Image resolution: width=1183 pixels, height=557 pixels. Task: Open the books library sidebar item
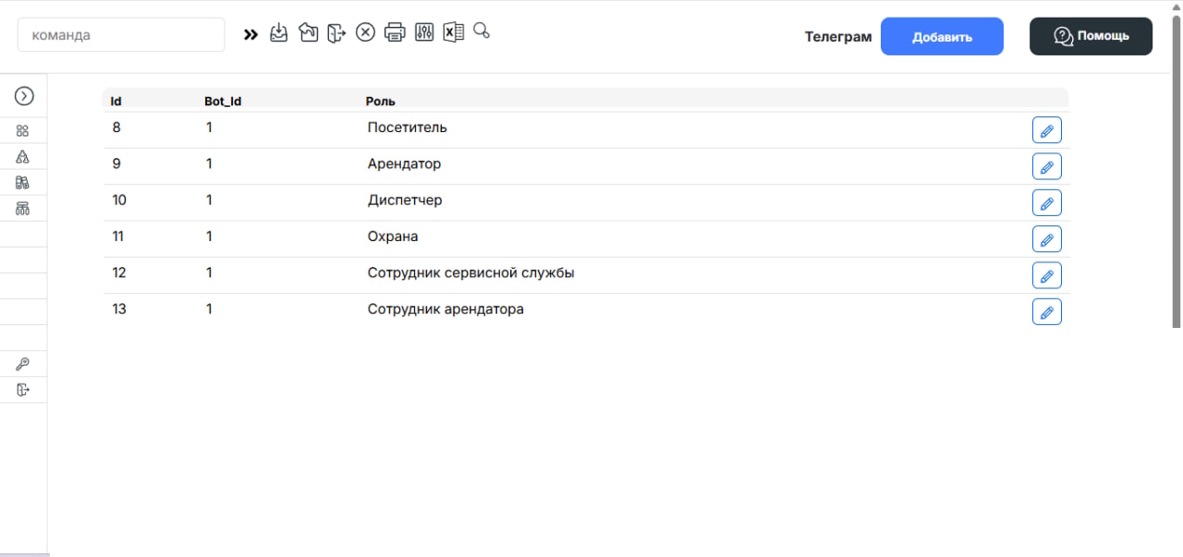23,183
